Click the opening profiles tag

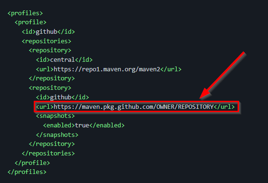click(25, 13)
